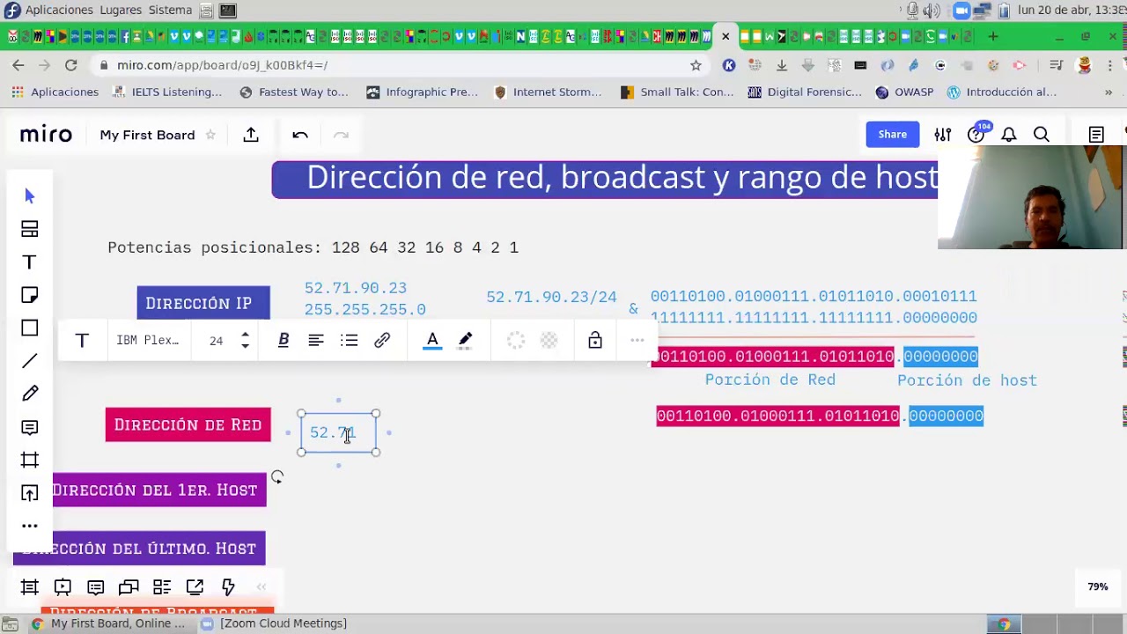
Task: Open text highlight color picker
Action: [466, 340]
